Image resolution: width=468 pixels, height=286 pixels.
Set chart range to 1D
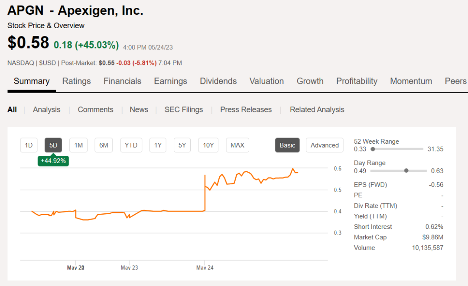[29, 145]
